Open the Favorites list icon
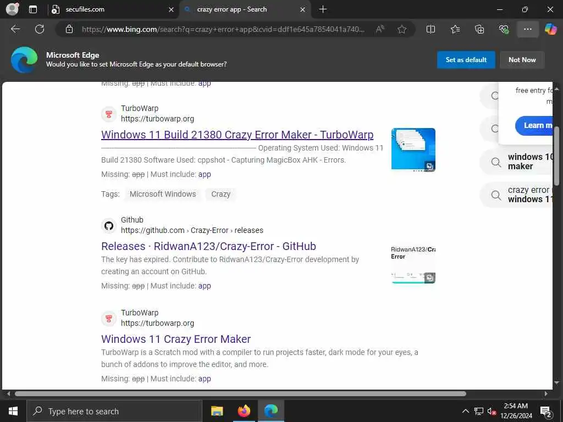 (455, 29)
